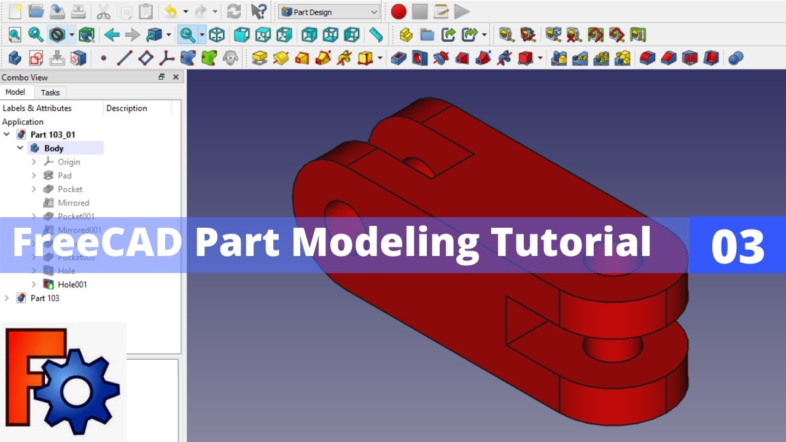Open the Part Design workbench selector
This screenshot has width=786, height=442.
[329, 12]
